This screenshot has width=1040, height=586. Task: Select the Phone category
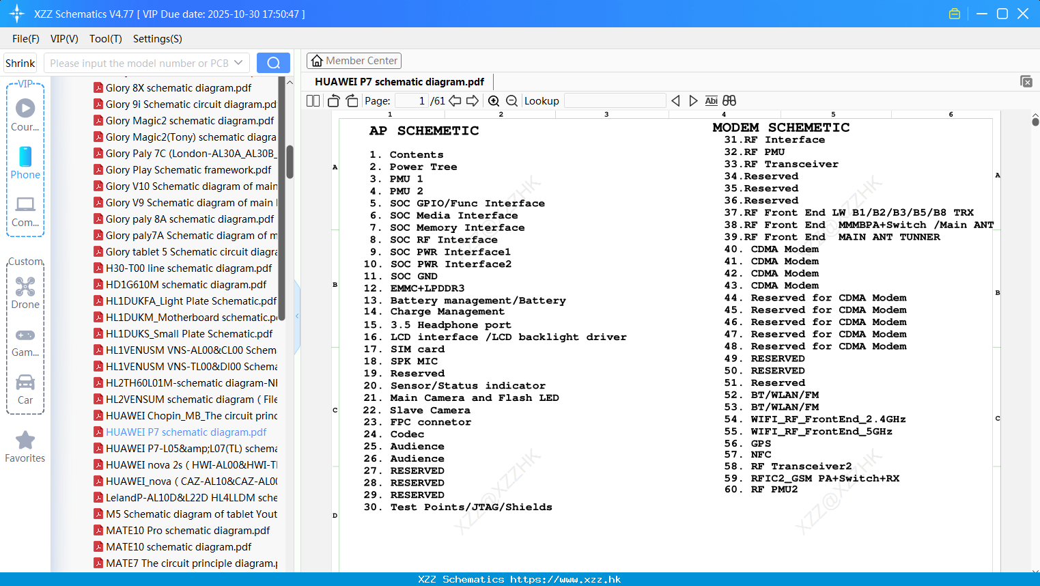click(x=25, y=163)
